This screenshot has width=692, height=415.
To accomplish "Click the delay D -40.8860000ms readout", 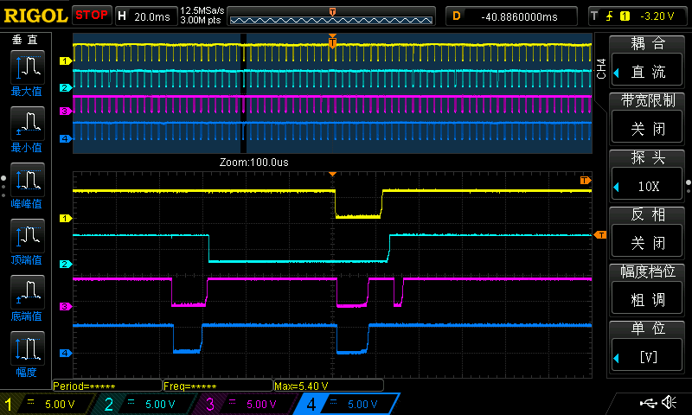I will (511, 16).
